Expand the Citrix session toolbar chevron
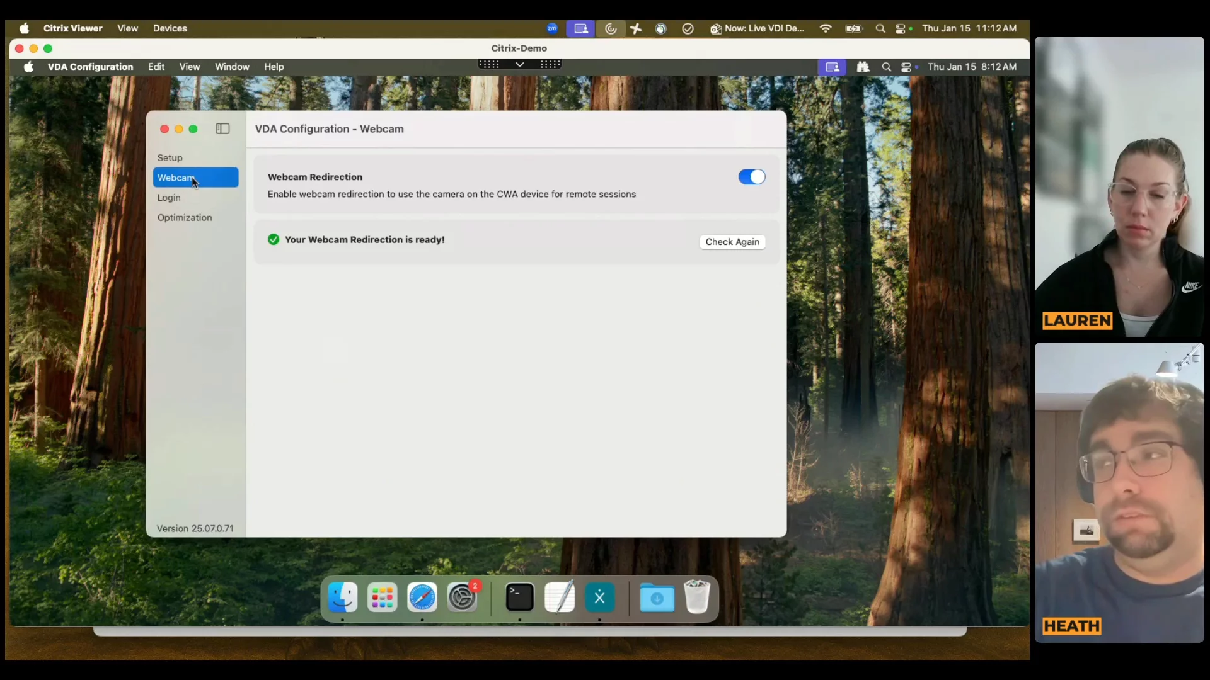Image resolution: width=1210 pixels, height=680 pixels. pyautogui.click(x=519, y=64)
